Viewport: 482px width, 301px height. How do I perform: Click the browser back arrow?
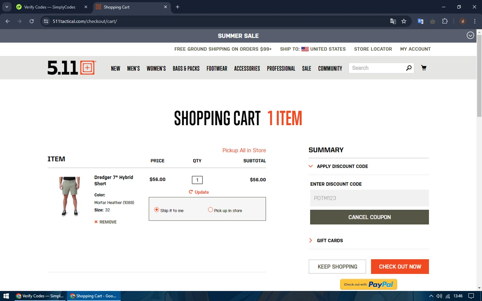[x=8, y=21]
